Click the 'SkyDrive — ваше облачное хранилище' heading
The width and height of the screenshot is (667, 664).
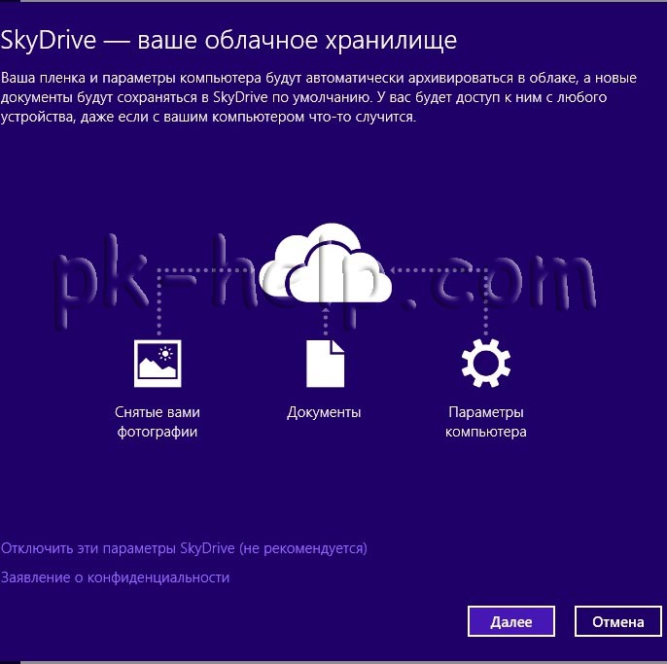click(228, 41)
